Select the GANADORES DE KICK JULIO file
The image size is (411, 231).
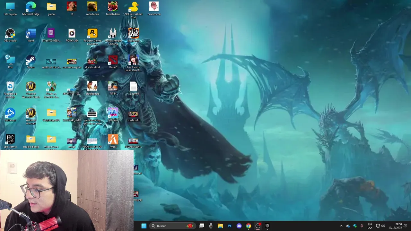[92, 144]
